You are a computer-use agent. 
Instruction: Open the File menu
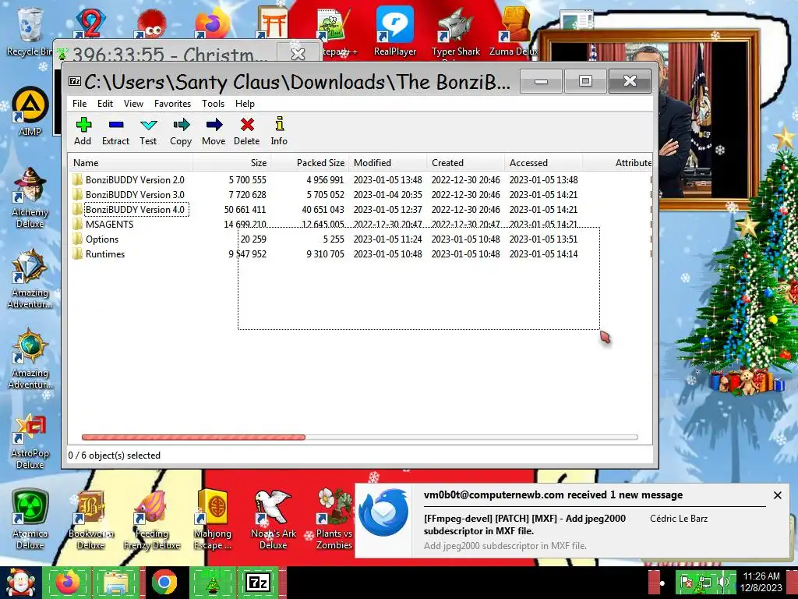click(x=79, y=104)
